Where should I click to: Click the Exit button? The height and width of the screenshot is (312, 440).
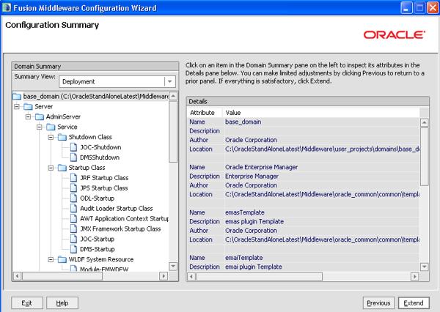26,302
